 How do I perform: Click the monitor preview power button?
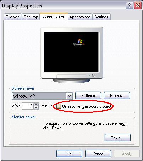point(93,75)
